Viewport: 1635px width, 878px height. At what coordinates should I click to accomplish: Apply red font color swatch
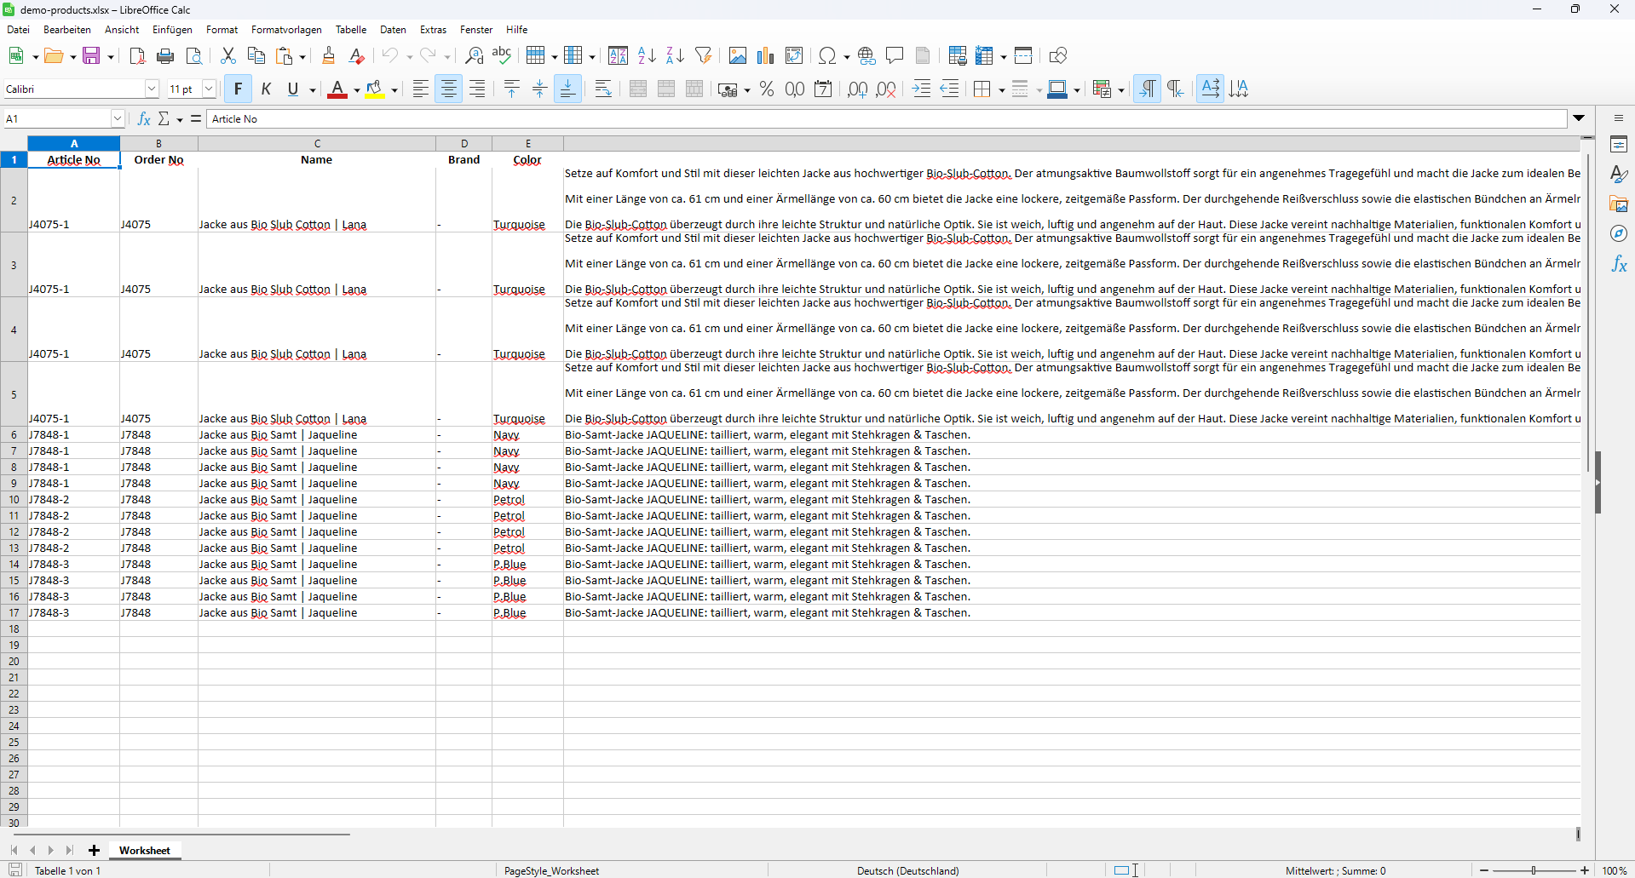pos(337,89)
